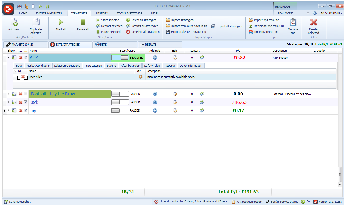Uncheck the Lay strategy checkbox
The width and height of the screenshot is (346, 207).
pos(26,110)
